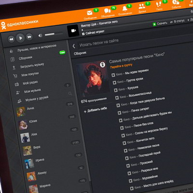The image size is (193, 193).
Task: Click the Перейти в группу link
Action: [121, 66]
